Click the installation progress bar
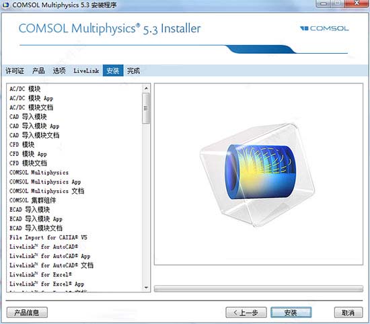Screen dimensions: 370x324 (258, 288)
